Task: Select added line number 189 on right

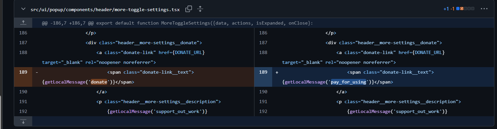Action: (263, 72)
